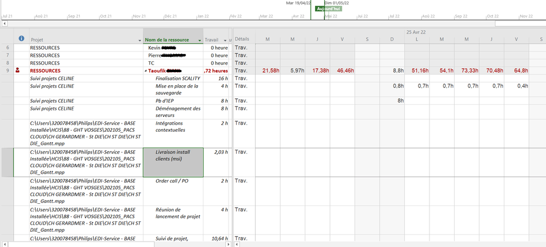Select the Order call / PO task

coord(173,191)
